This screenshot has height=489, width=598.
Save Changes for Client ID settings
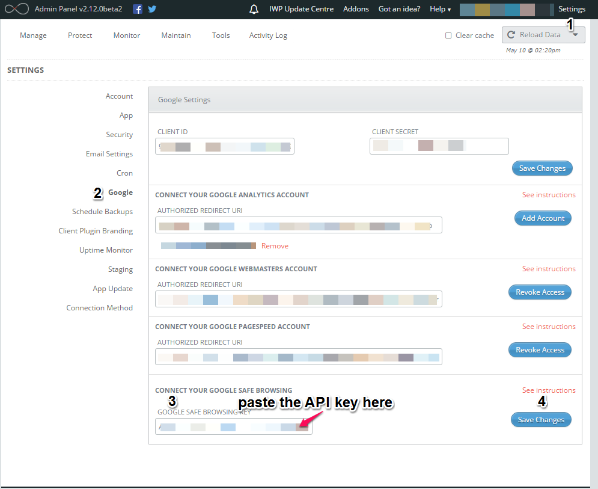[x=542, y=168]
